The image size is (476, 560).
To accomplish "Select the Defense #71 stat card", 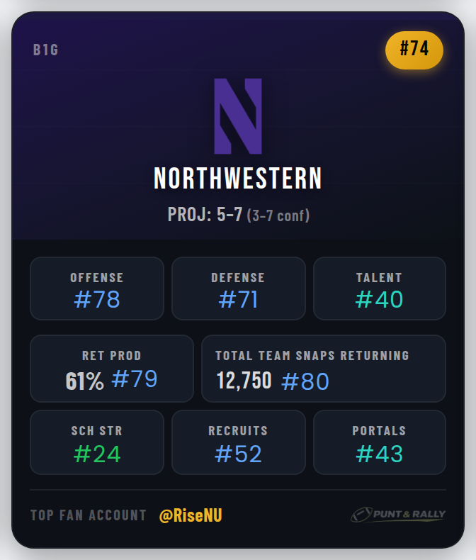I will tap(238, 289).
